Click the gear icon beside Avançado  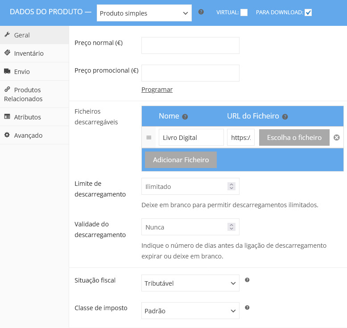pos(7,135)
